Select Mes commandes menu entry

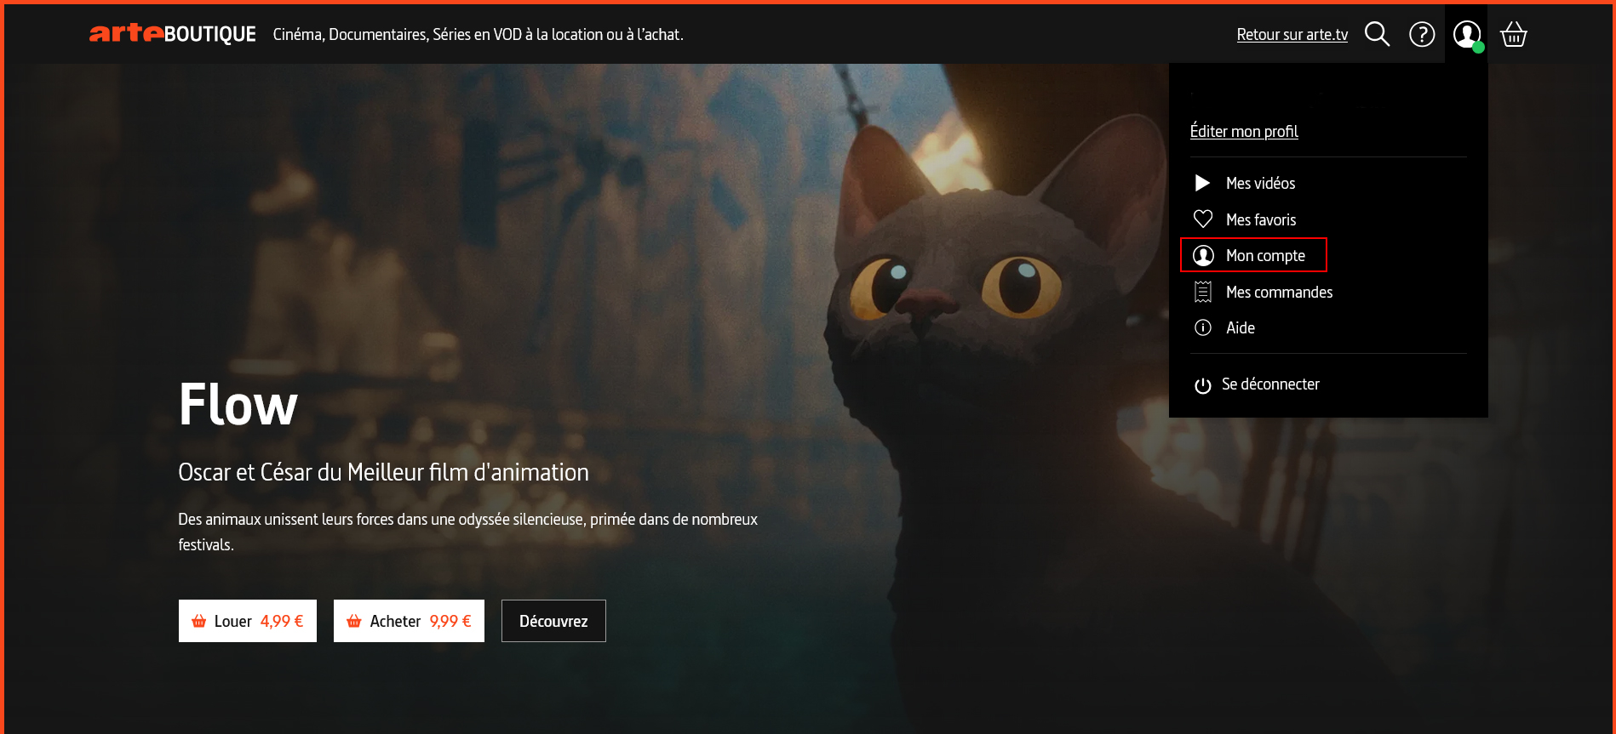(x=1279, y=292)
